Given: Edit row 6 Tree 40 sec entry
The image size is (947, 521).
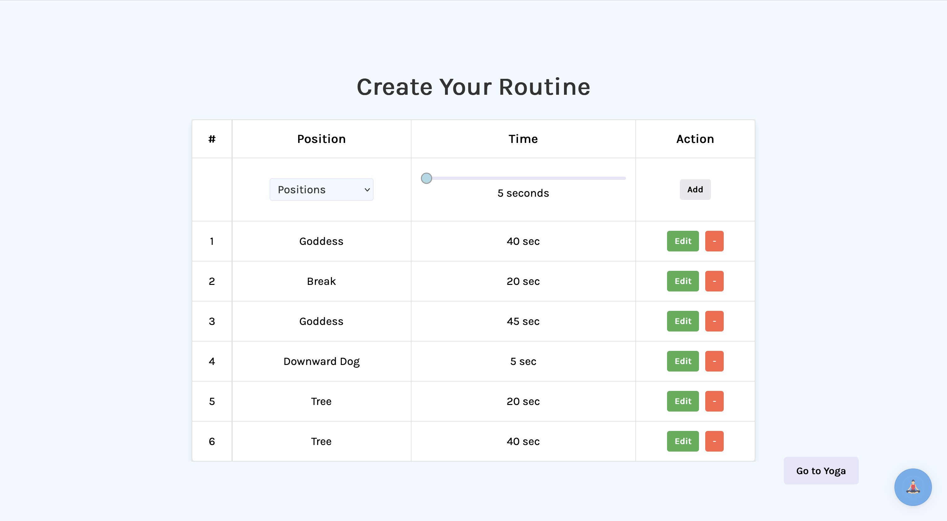Looking at the screenshot, I should [x=683, y=441].
